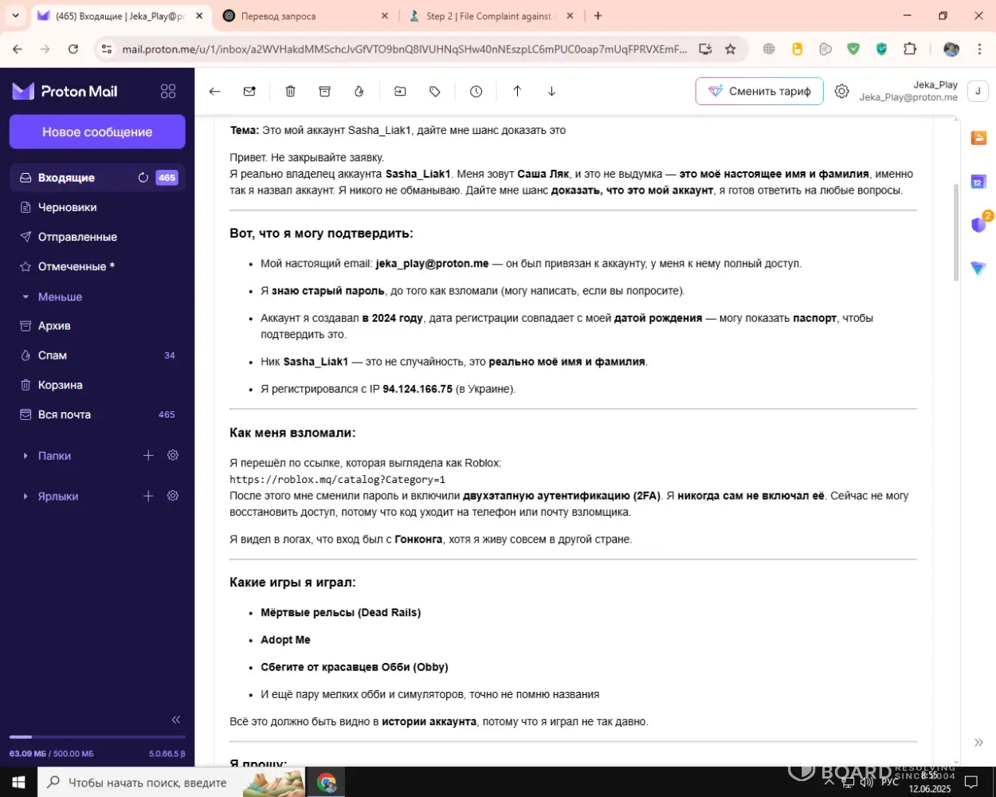The height and width of the screenshot is (797, 996).
Task: Open the label tag icon
Action: click(x=435, y=92)
